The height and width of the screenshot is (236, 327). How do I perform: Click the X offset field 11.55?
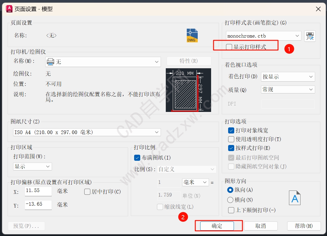[38, 191]
